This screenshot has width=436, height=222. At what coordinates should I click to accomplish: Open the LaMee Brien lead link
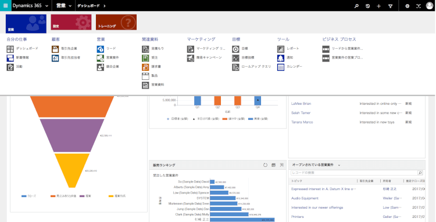point(301,104)
